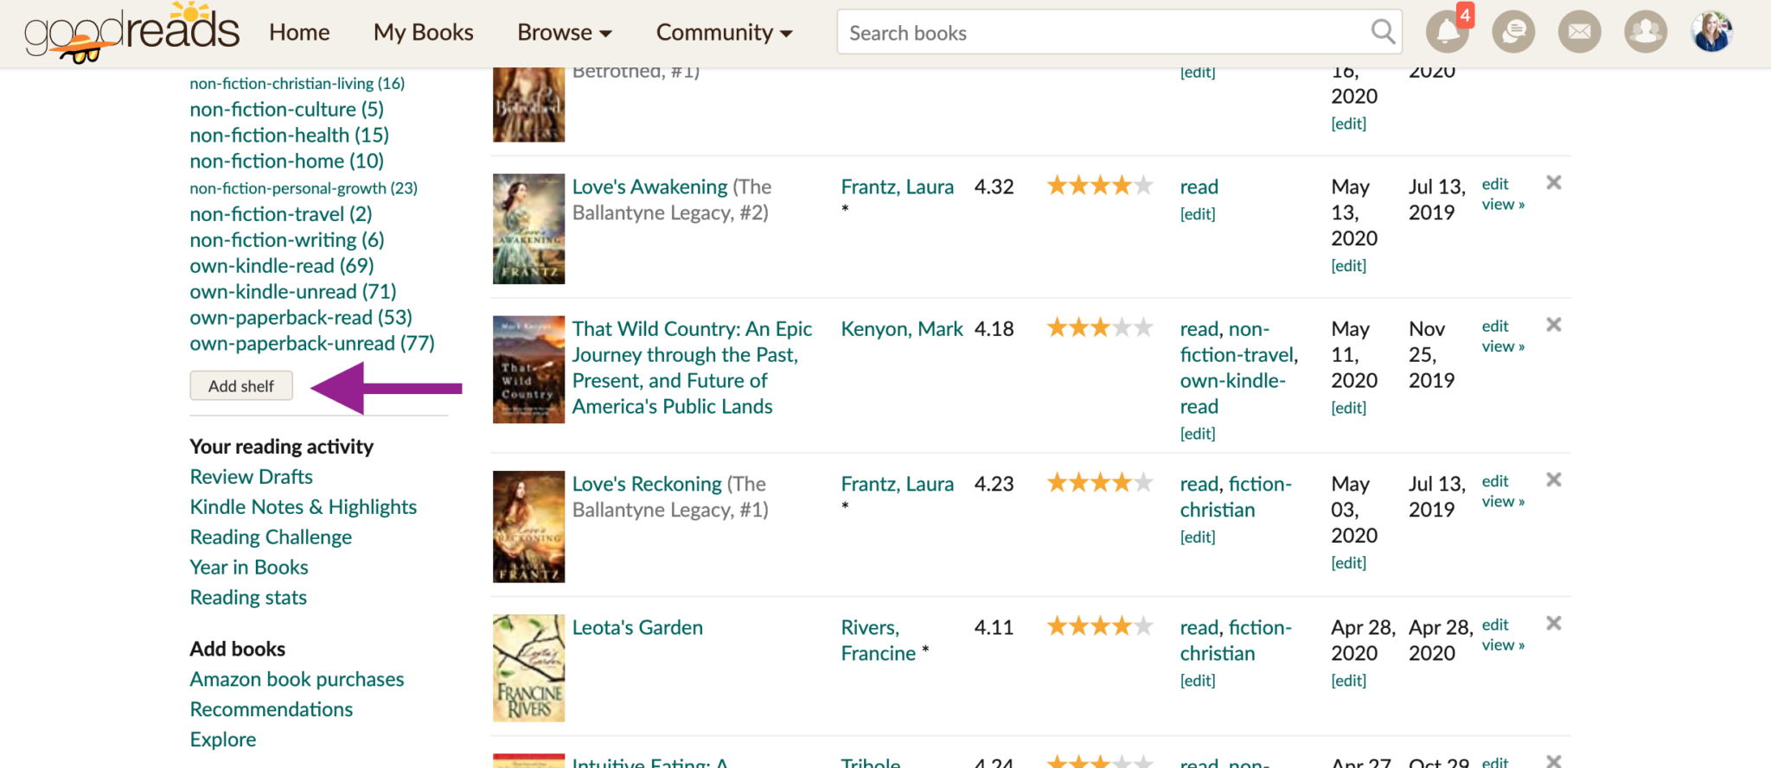Open the profile photo avatar
The image size is (1771, 768).
pyautogui.click(x=1711, y=32)
